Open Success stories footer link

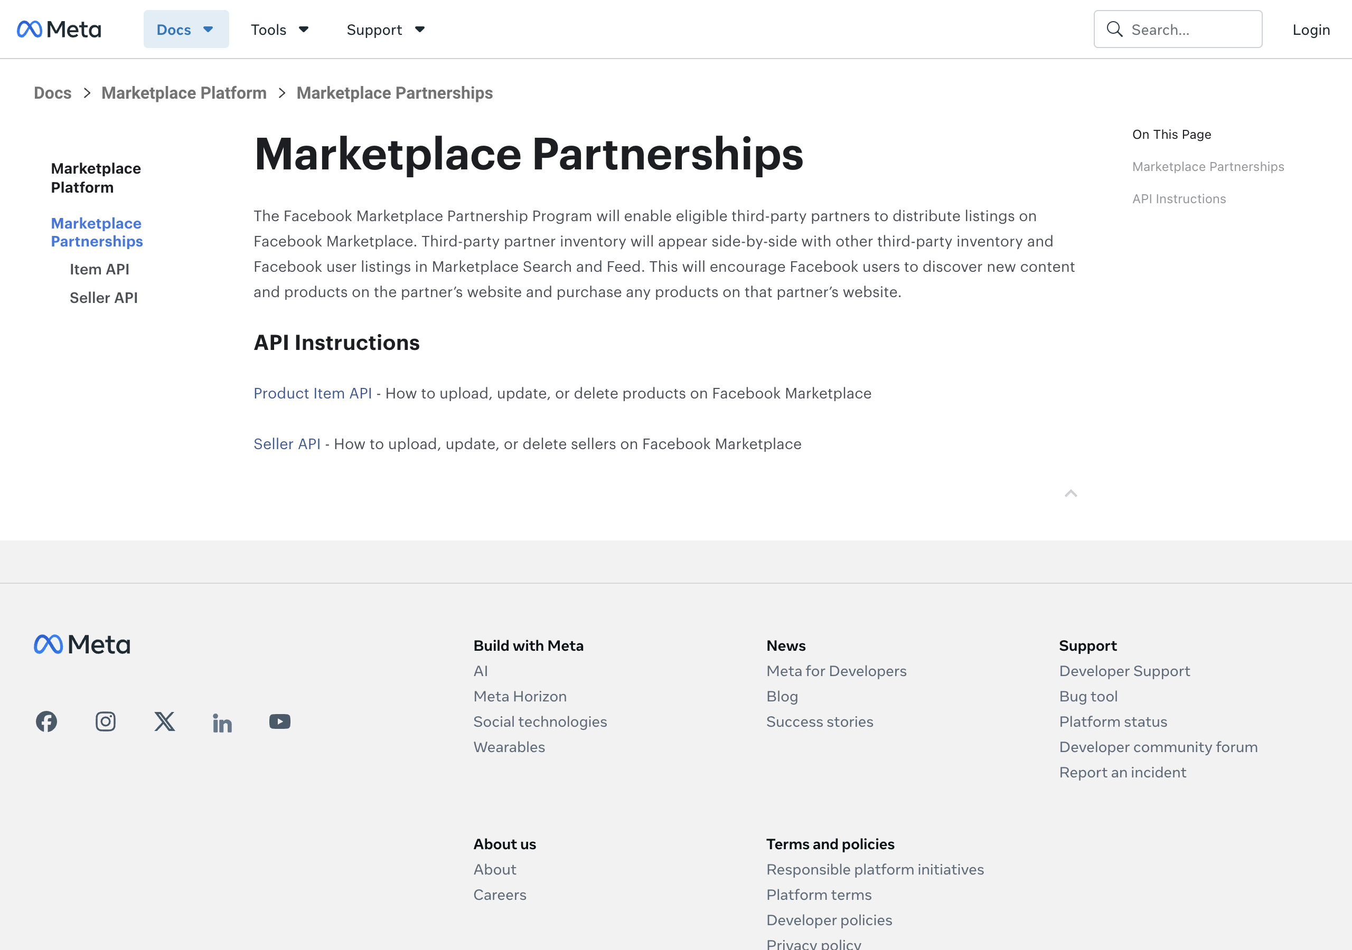[820, 721]
